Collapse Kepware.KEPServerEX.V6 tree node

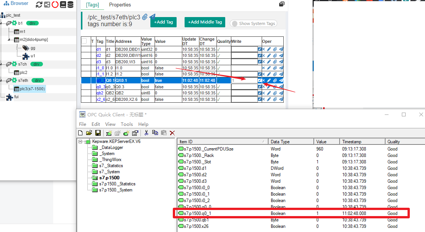click(x=80, y=141)
